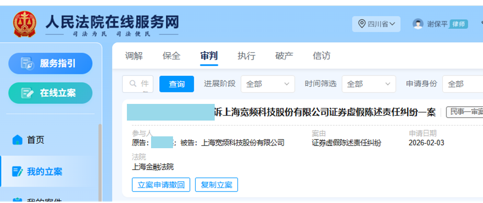Click 证券虚假陈述责任纠纷 under 案由
This screenshot has width=483, height=203.
coord(346,143)
